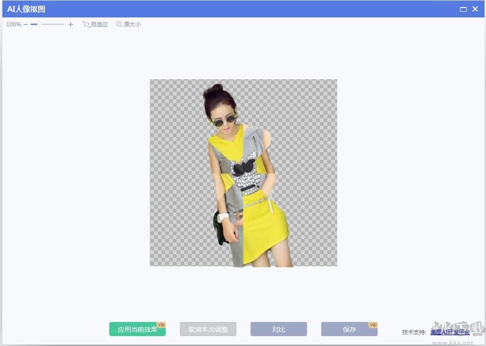The image size is (486, 346).
Task: Click the AI人像抠图 title bar label
Action: pos(27,9)
